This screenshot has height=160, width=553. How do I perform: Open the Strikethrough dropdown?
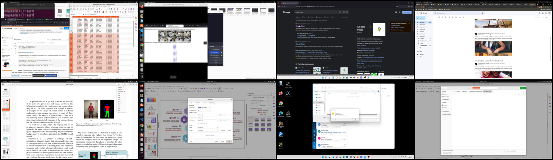(207, 118)
